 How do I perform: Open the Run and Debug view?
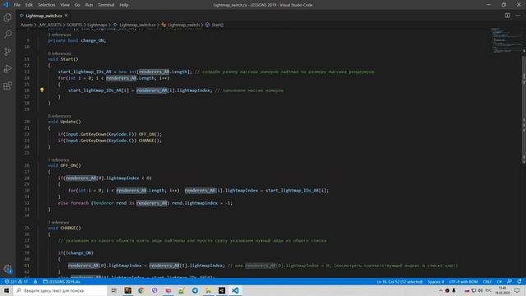(x=7, y=68)
